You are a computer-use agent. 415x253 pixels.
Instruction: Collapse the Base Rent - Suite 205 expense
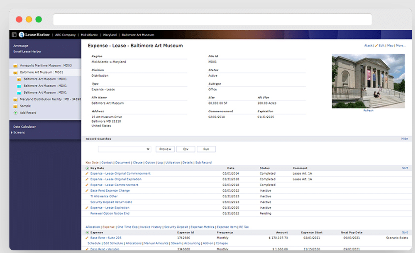click(x=222, y=243)
